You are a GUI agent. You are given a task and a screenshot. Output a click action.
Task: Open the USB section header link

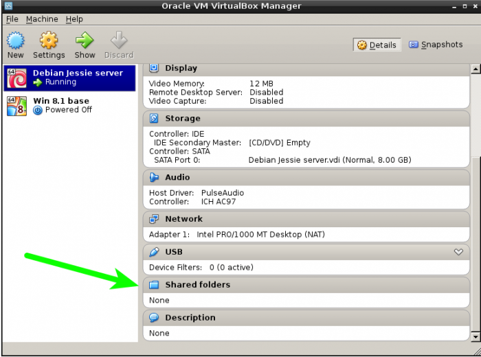[x=174, y=252]
